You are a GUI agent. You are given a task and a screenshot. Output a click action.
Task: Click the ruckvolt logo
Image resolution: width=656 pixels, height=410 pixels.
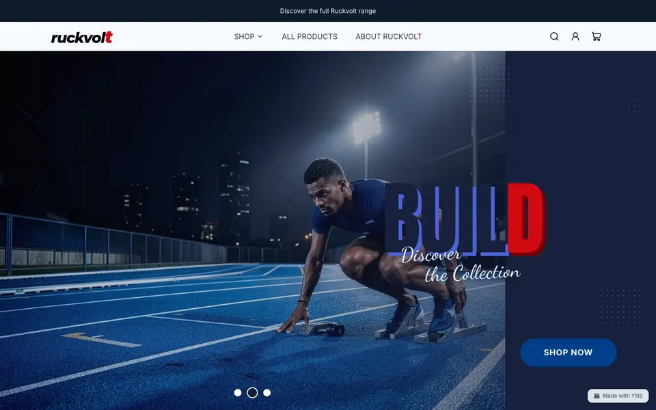[82, 37]
